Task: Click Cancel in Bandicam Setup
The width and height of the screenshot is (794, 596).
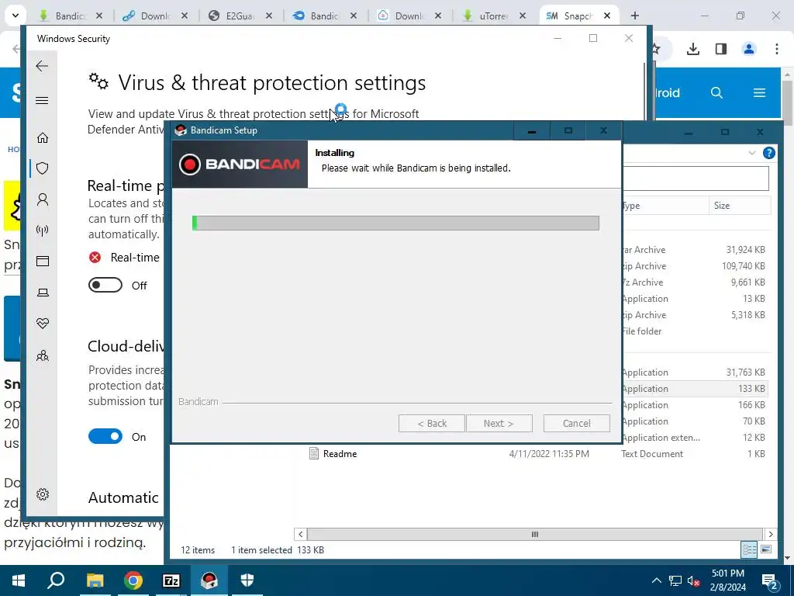Action: point(576,423)
